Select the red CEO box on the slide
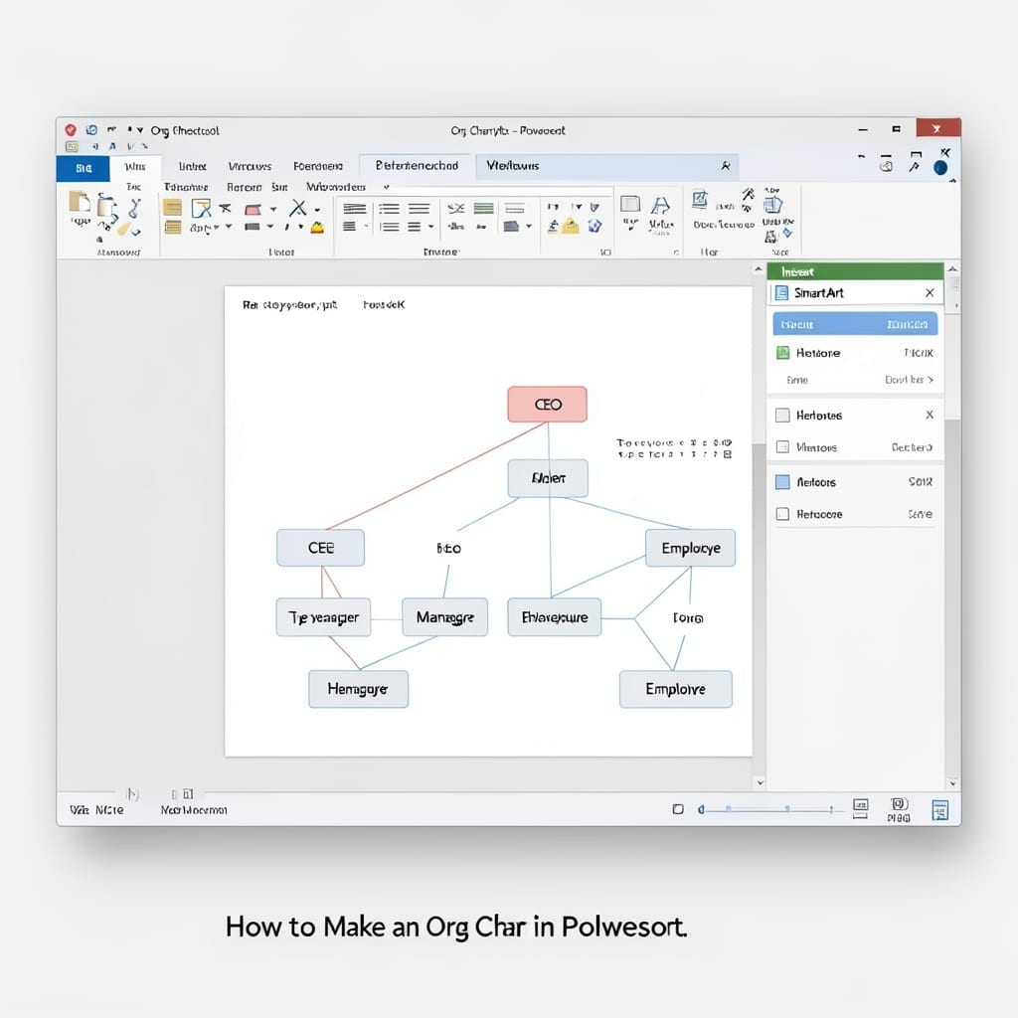The image size is (1018, 1018). click(548, 405)
